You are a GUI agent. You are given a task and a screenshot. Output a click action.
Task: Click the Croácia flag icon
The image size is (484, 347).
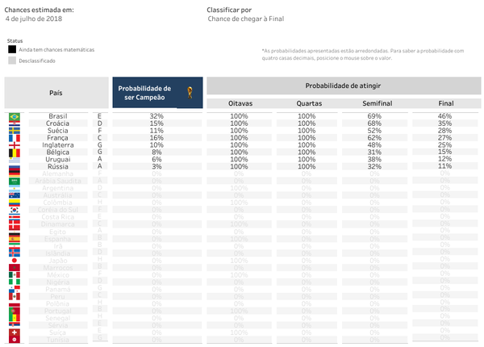(14, 123)
